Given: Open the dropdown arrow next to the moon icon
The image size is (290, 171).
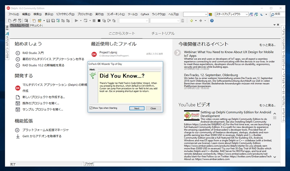Looking at the screenshot, I should click(266, 14).
